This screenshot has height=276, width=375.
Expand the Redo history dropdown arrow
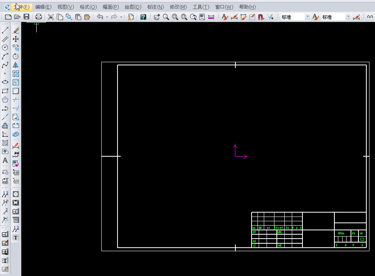(121, 17)
